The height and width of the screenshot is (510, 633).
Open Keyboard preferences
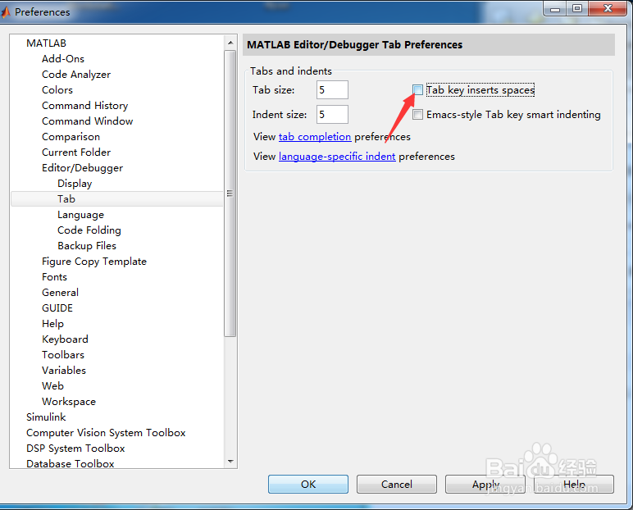tap(65, 339)
